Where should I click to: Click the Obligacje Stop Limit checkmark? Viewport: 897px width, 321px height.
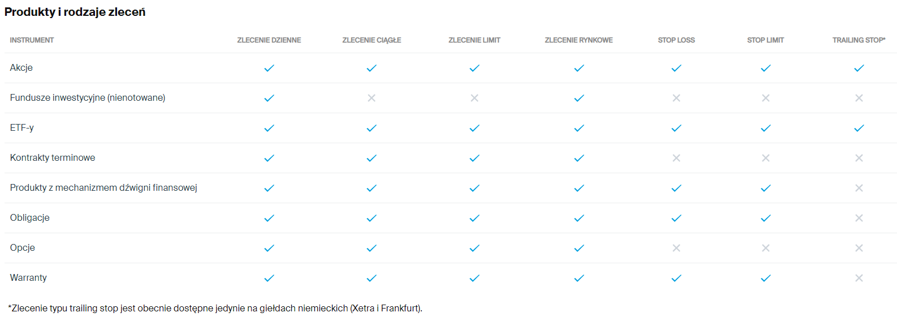coord(765,218)
